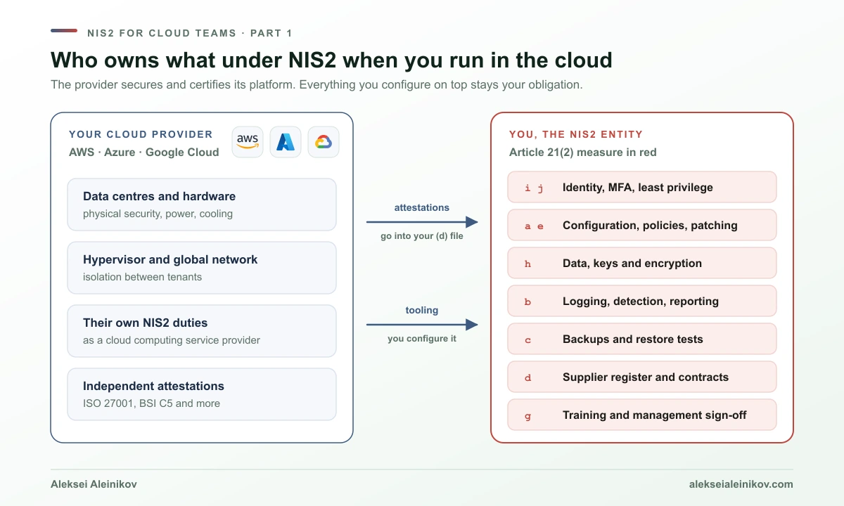The height and width of the screenshot is (506, 844).
Task: Select the Hypervisor and global network card
Action: point(202,268)
